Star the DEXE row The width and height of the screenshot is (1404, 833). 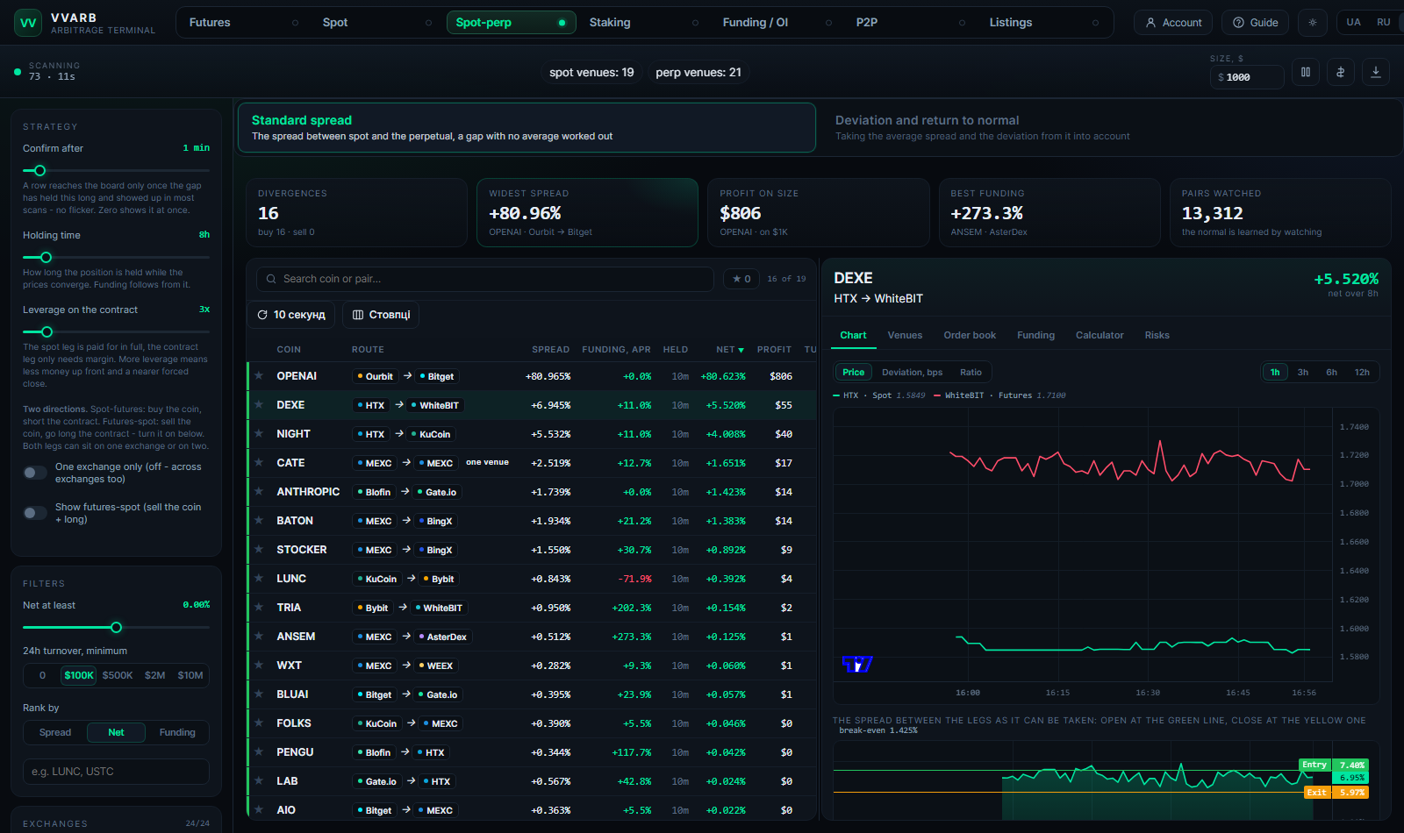coord(259,404)
